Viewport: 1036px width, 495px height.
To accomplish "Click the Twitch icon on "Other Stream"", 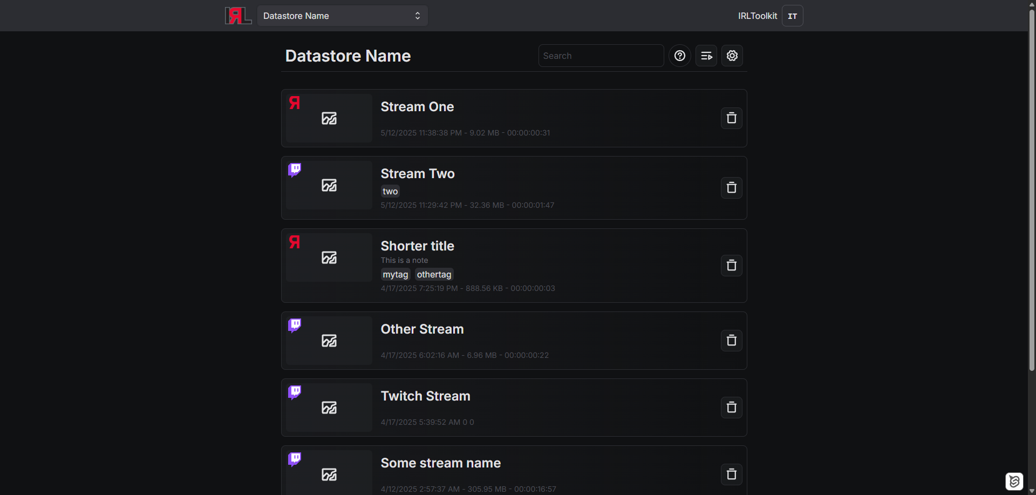I will pyautogui.click(x=295, y=324).
